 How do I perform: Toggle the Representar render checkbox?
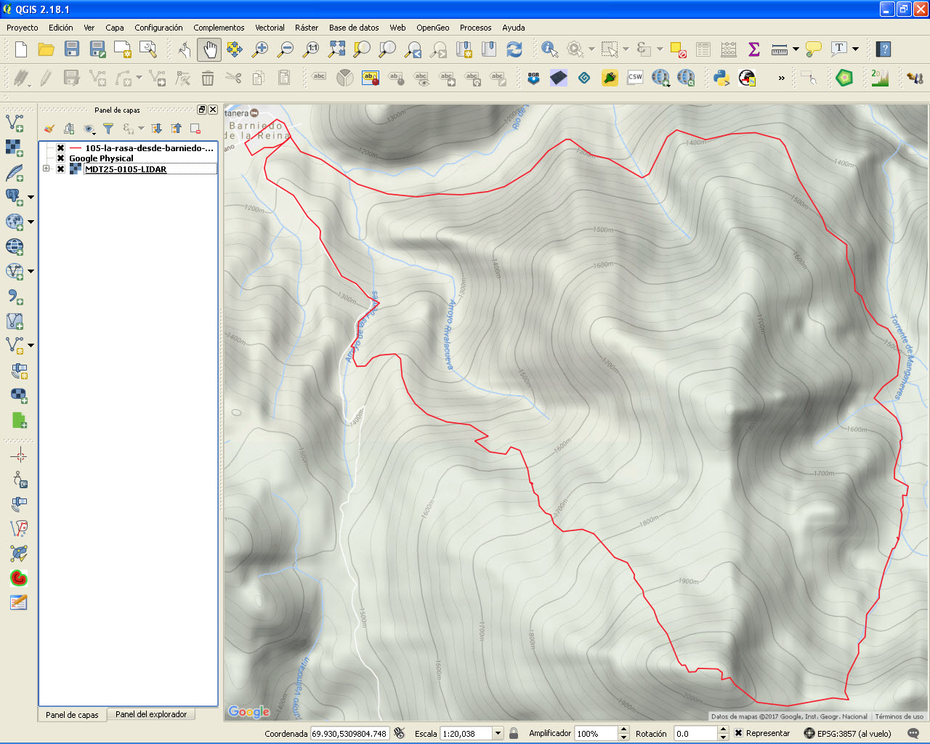point(738,734)
